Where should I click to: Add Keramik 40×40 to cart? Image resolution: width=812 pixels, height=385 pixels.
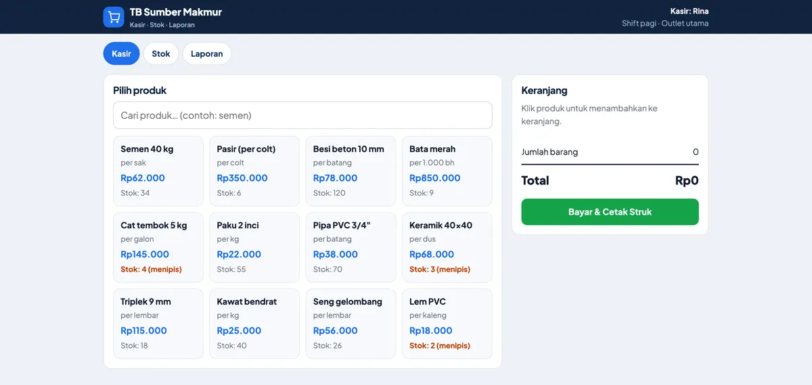(x=447, y=247)
